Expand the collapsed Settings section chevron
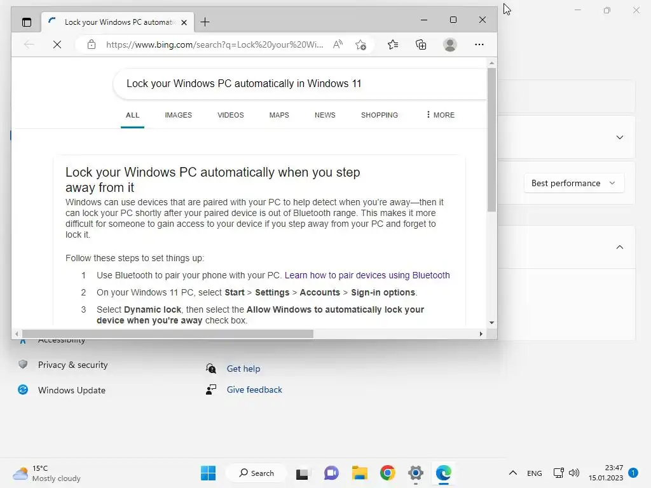The width and height of the screenshot is (651, 488). click(620, 137)
